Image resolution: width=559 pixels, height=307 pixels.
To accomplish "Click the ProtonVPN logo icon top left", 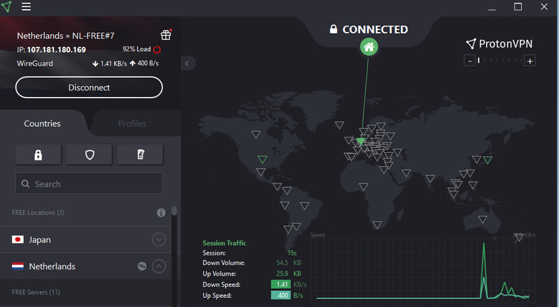I will click(x=7, y=7).
